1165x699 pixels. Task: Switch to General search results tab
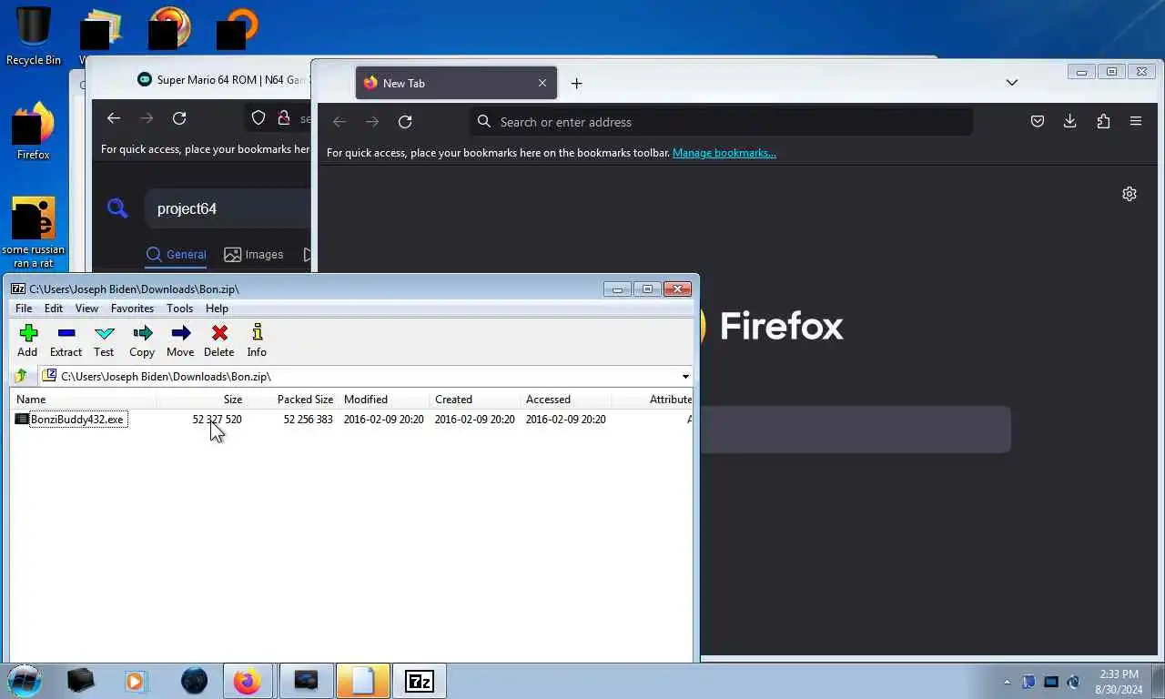coord(177,255)
